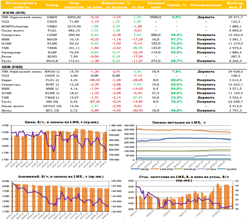
Task: Click the CHZN LI ticker
Action: (x=52, y=76)
